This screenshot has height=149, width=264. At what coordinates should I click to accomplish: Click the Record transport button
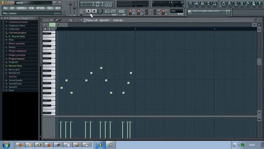(100, 11)
